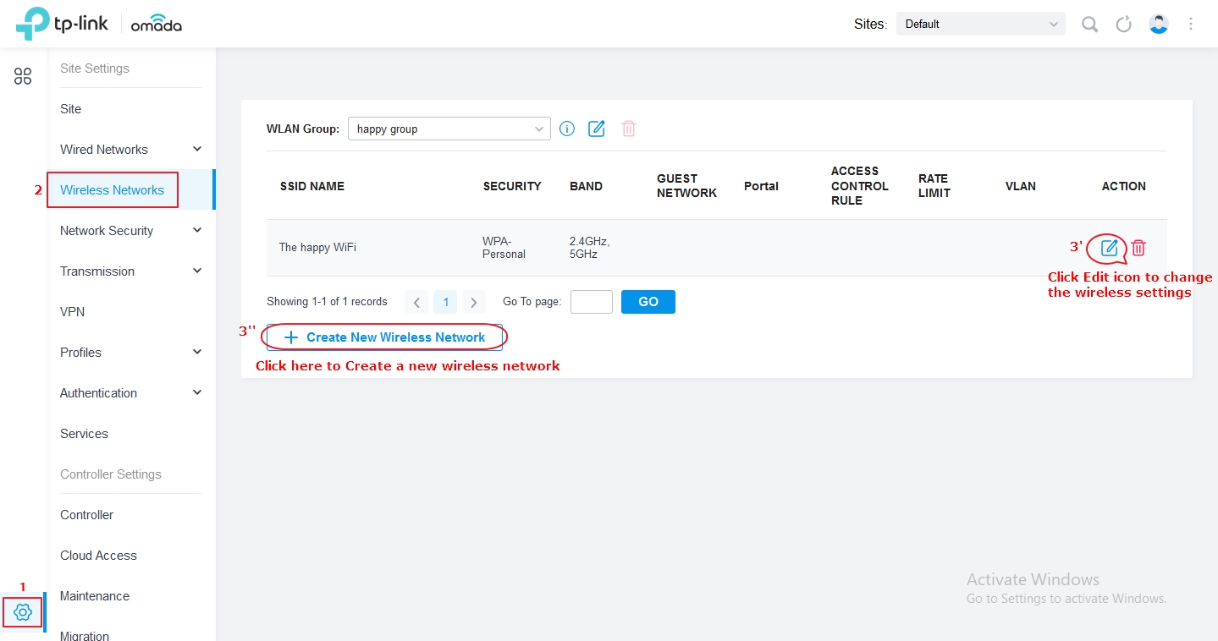The image size is (1218, 641).
Task: Click the VLAN column header
Action: [x=1021, y=186]
